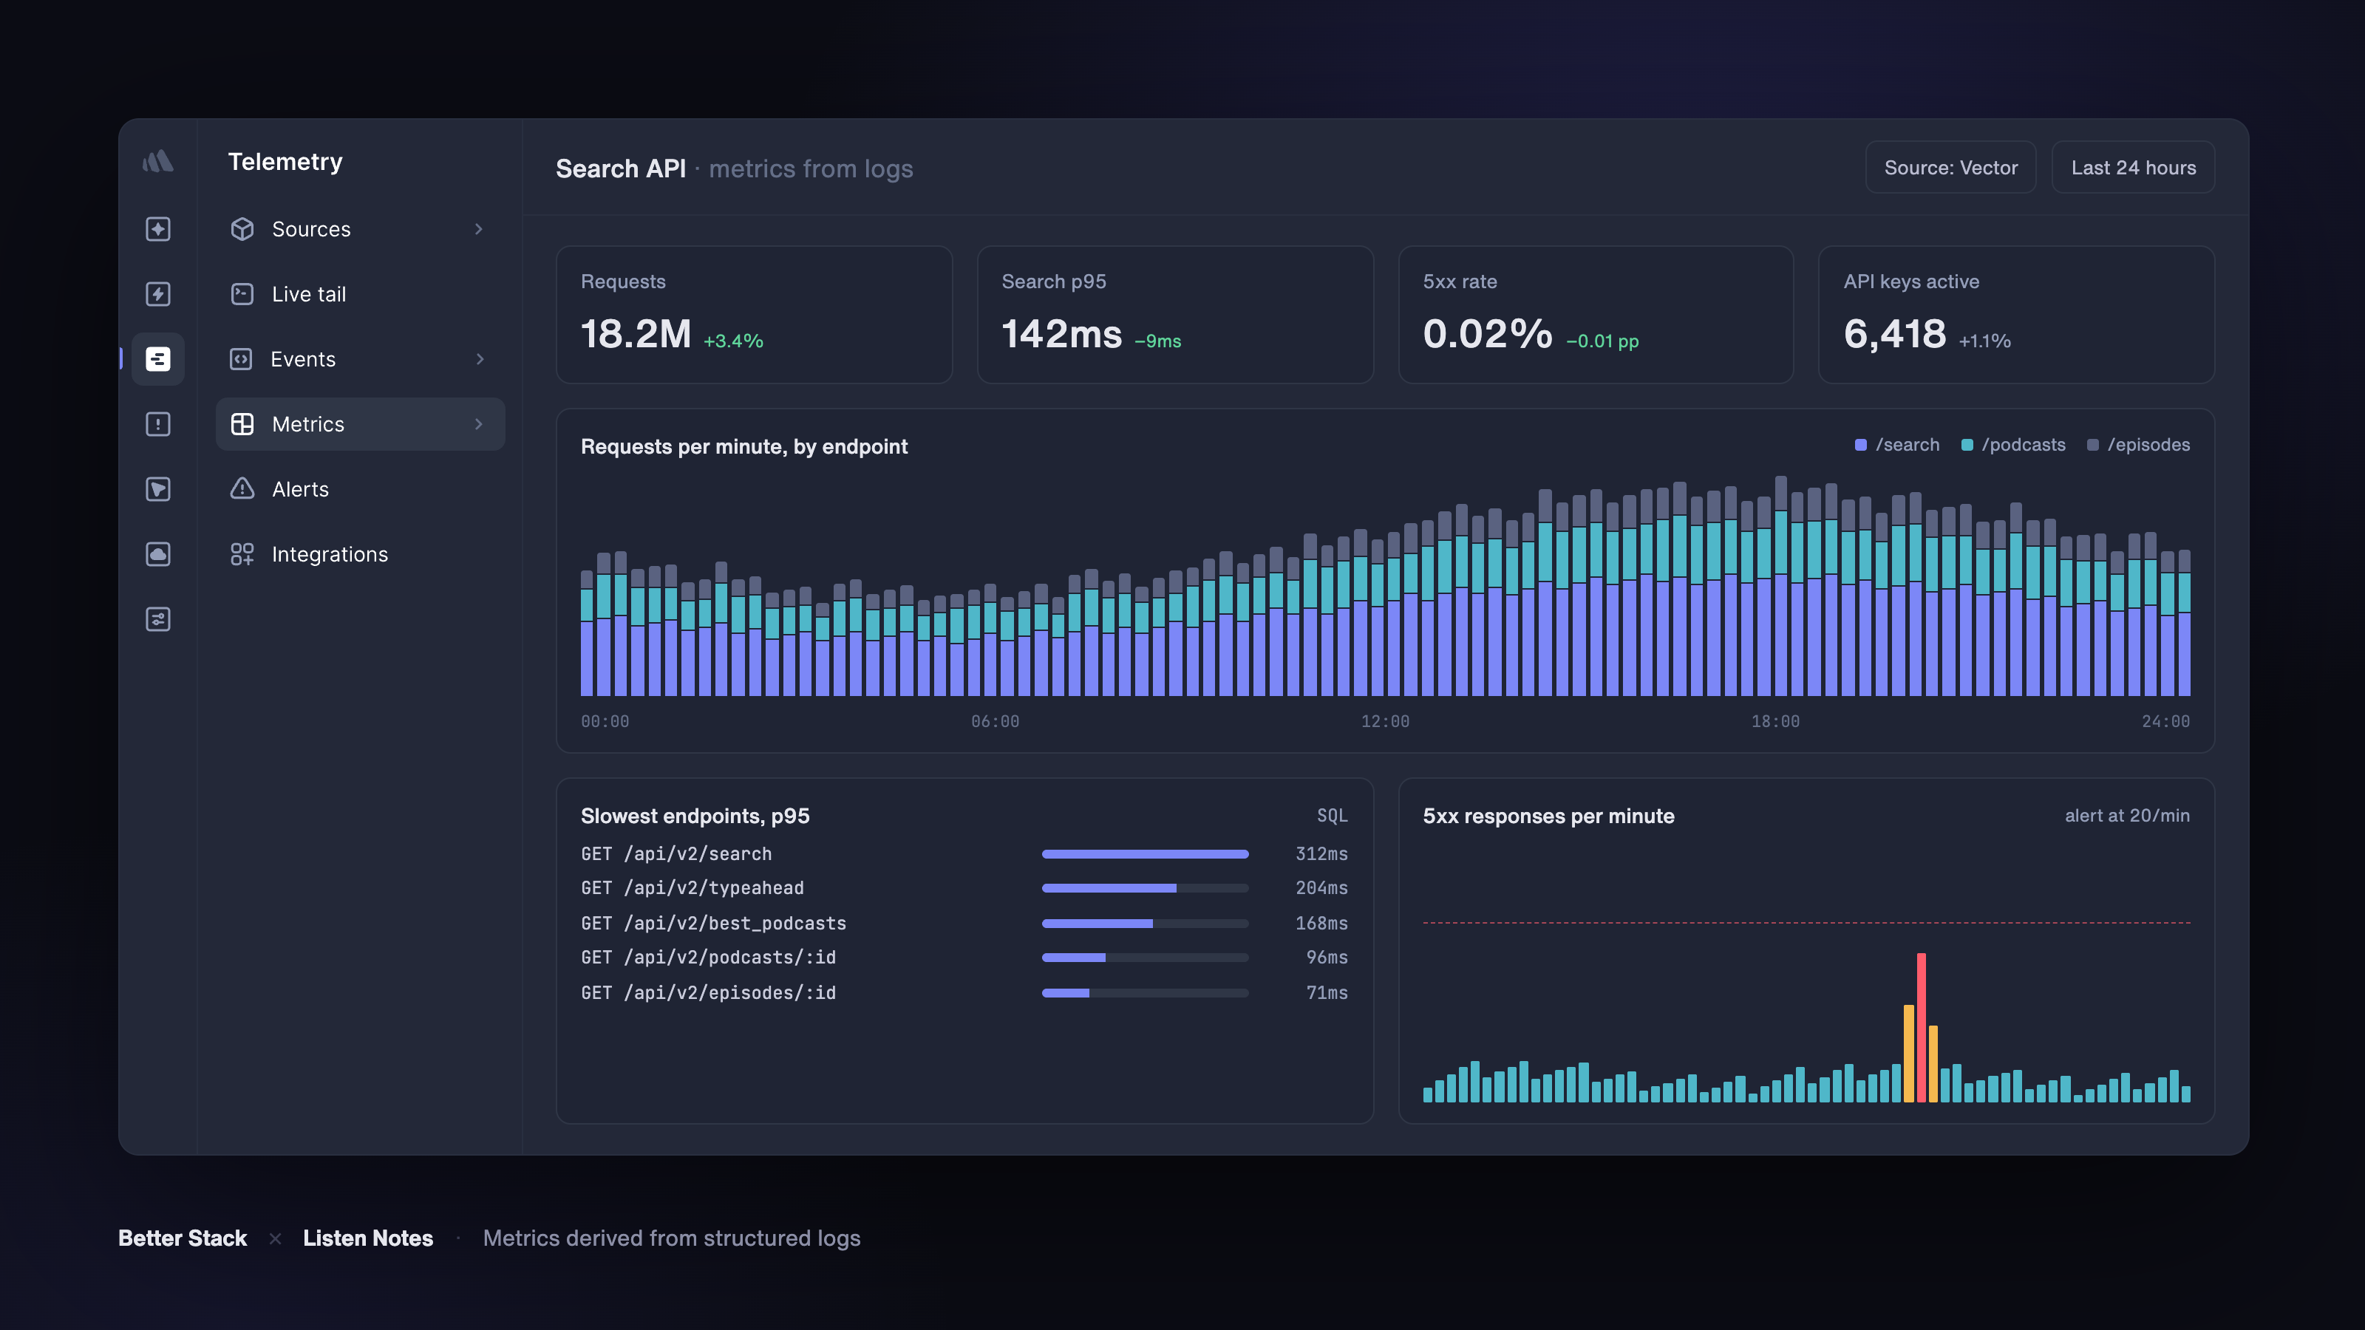Image resolution: width=2365 pixels, height=1330 pixels.
Task: Open the Search p95 142ms card
Action: [1175, 315]
